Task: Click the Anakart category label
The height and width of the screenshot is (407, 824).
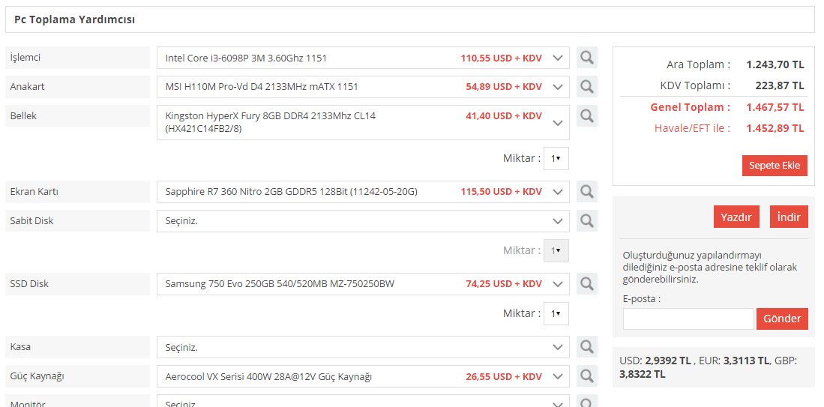Action: (x=78, y=87)
